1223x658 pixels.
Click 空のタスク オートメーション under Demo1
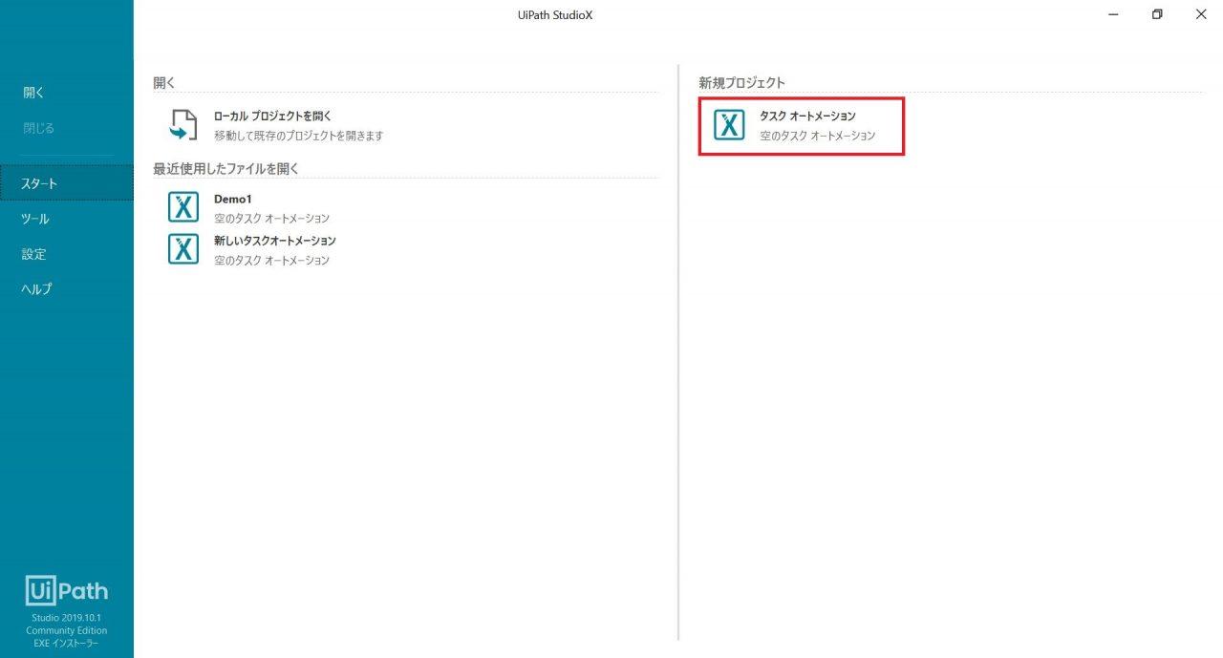[271, 219]
